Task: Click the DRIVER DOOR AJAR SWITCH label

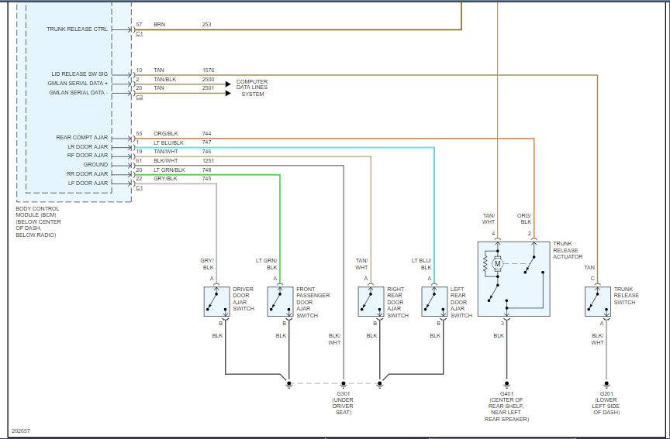Action: tap(243, 299)
